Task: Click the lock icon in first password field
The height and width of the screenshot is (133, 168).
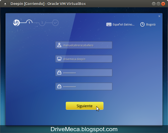Action: click(x=59, y=73)
